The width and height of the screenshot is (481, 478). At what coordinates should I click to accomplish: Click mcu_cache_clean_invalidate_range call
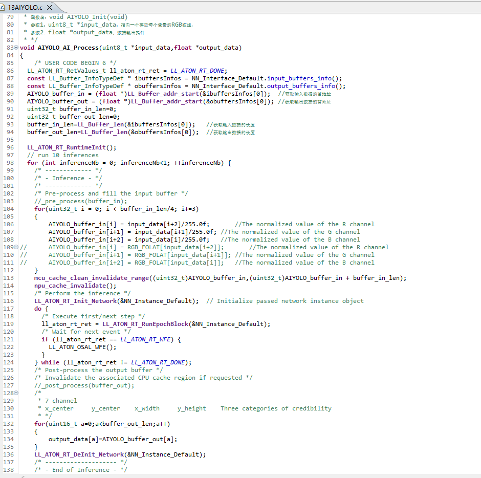click(92, 278)
